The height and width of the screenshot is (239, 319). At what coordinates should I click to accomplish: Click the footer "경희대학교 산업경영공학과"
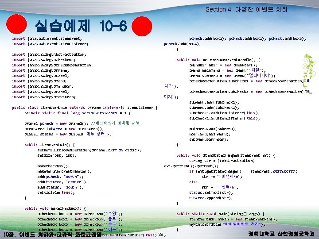(x=281, y=234)
